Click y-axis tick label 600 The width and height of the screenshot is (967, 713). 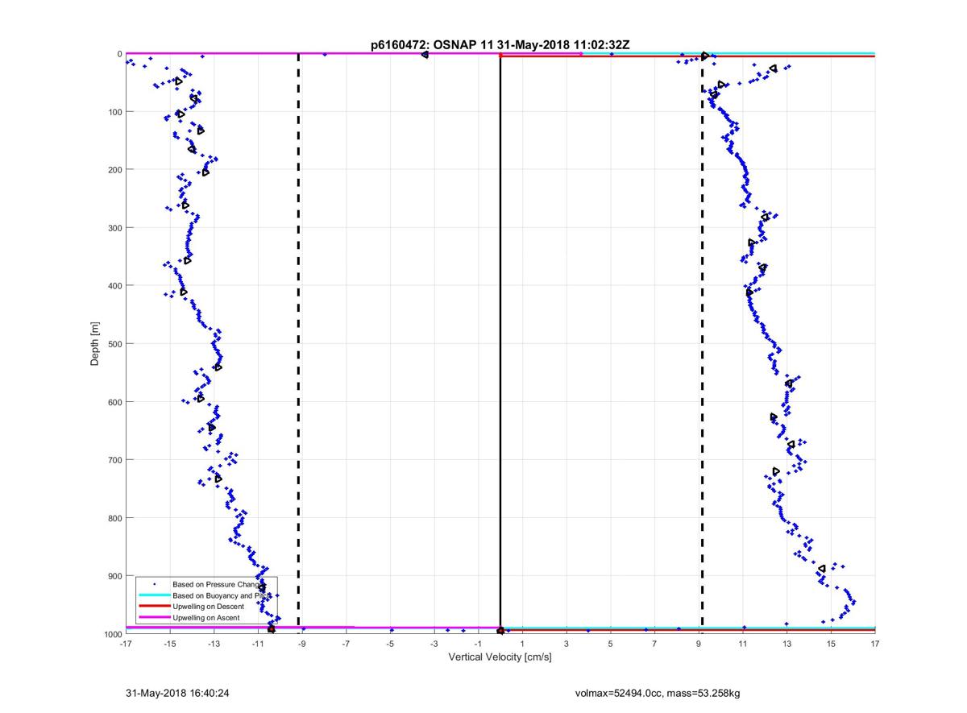(x=114, y=401)
